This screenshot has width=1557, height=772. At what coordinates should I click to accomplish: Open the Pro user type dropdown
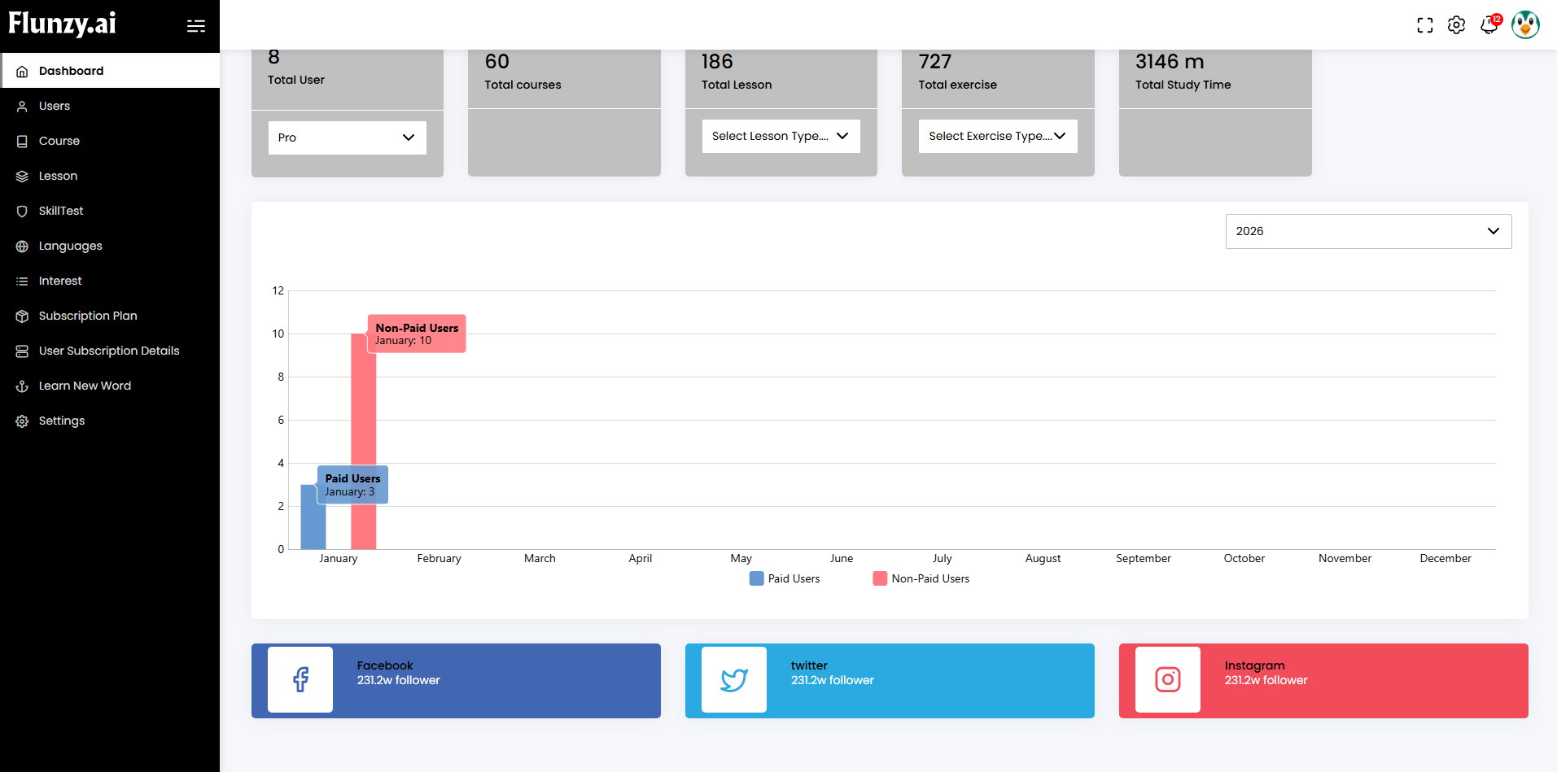coord(347,137)
